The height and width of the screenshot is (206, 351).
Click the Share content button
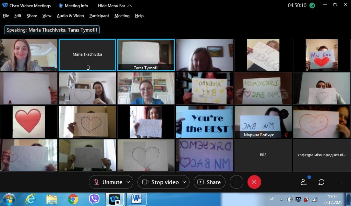pos(209,182)
